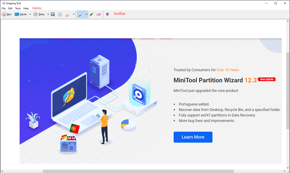Expand the Send Snip dropdown arrow

tap(74, 14)
